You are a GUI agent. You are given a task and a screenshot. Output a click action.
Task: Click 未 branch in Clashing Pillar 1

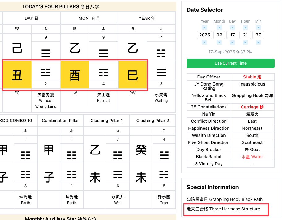[95, 177]
